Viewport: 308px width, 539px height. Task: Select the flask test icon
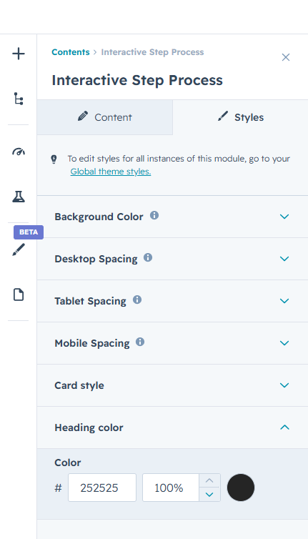(x=19, y=197)
